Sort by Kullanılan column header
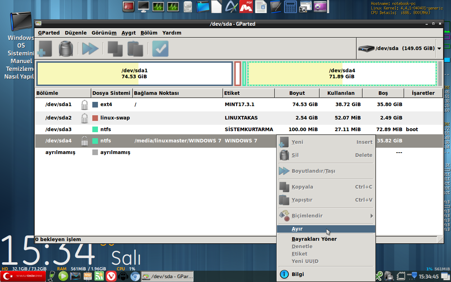Screen dimensions: 451x282 point(341,93)
